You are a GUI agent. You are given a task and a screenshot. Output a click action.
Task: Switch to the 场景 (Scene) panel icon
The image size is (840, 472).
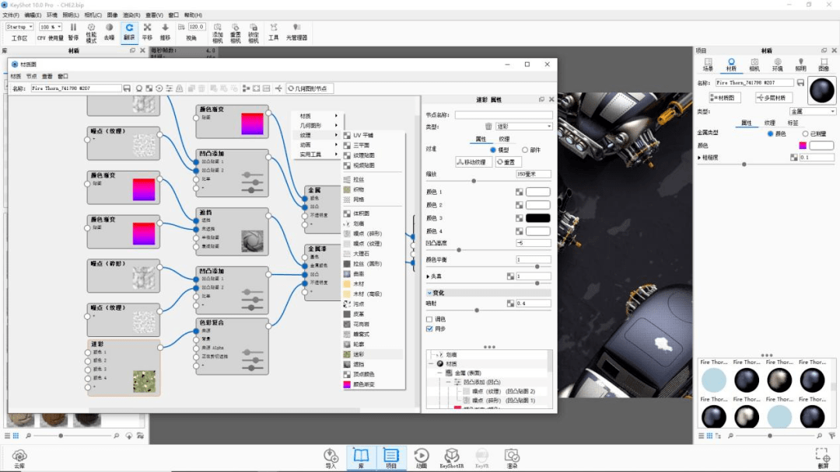click(709, 64)
